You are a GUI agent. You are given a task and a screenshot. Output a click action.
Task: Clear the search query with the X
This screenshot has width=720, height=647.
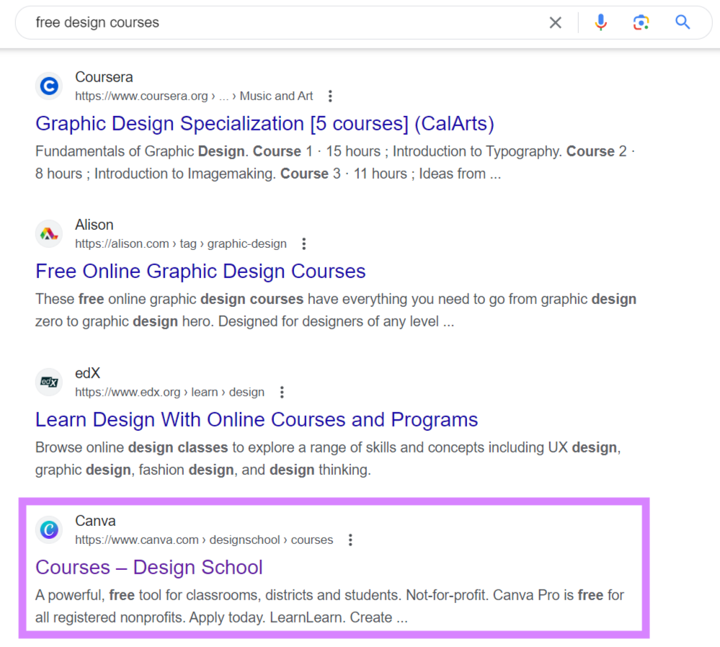point(555,22)
